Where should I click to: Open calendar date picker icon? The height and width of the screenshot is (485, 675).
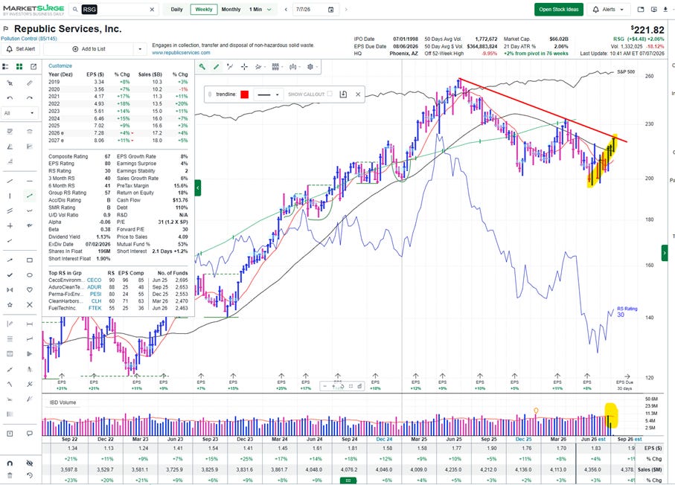click(330, 10)
